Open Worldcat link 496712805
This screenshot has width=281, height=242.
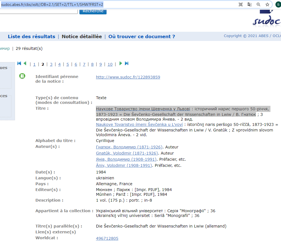[107, 238]
